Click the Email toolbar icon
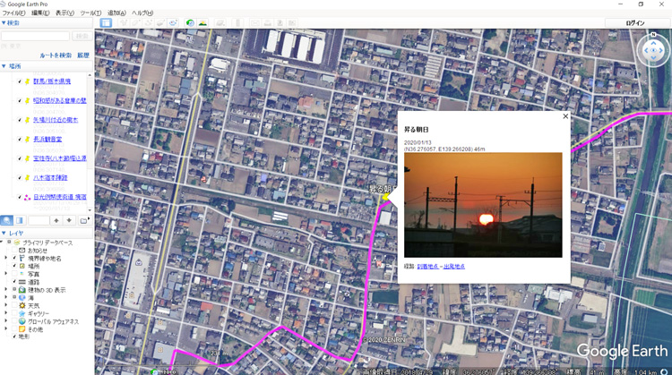This screenshot has height=375, width=672. [x=255, y=22]
